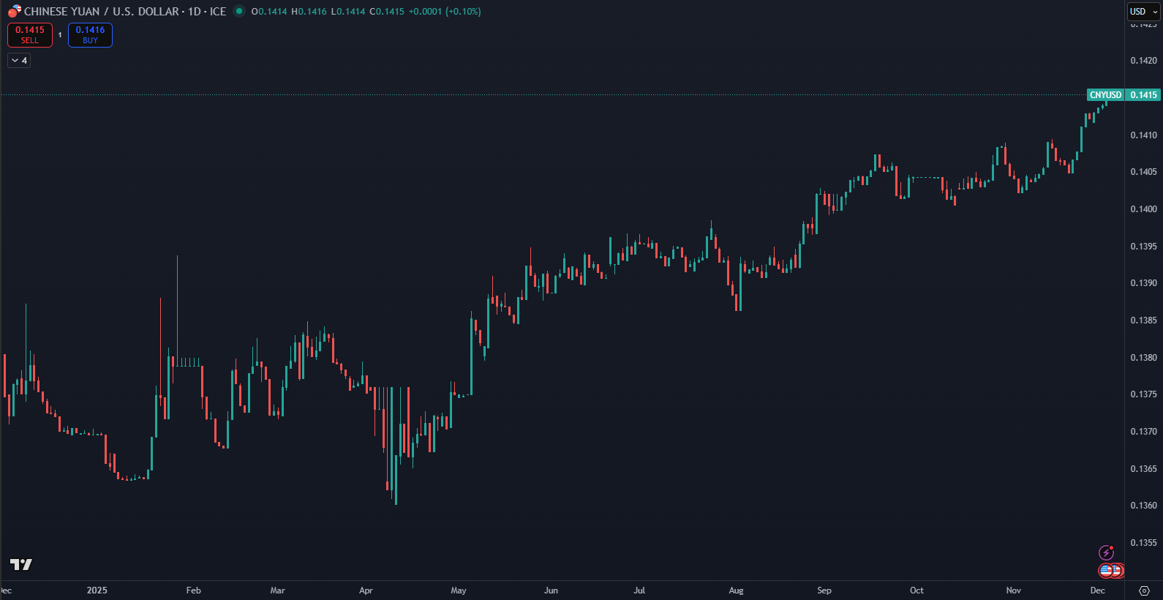
Task: Click the Jul label on time axis
Action: [639, 590]
